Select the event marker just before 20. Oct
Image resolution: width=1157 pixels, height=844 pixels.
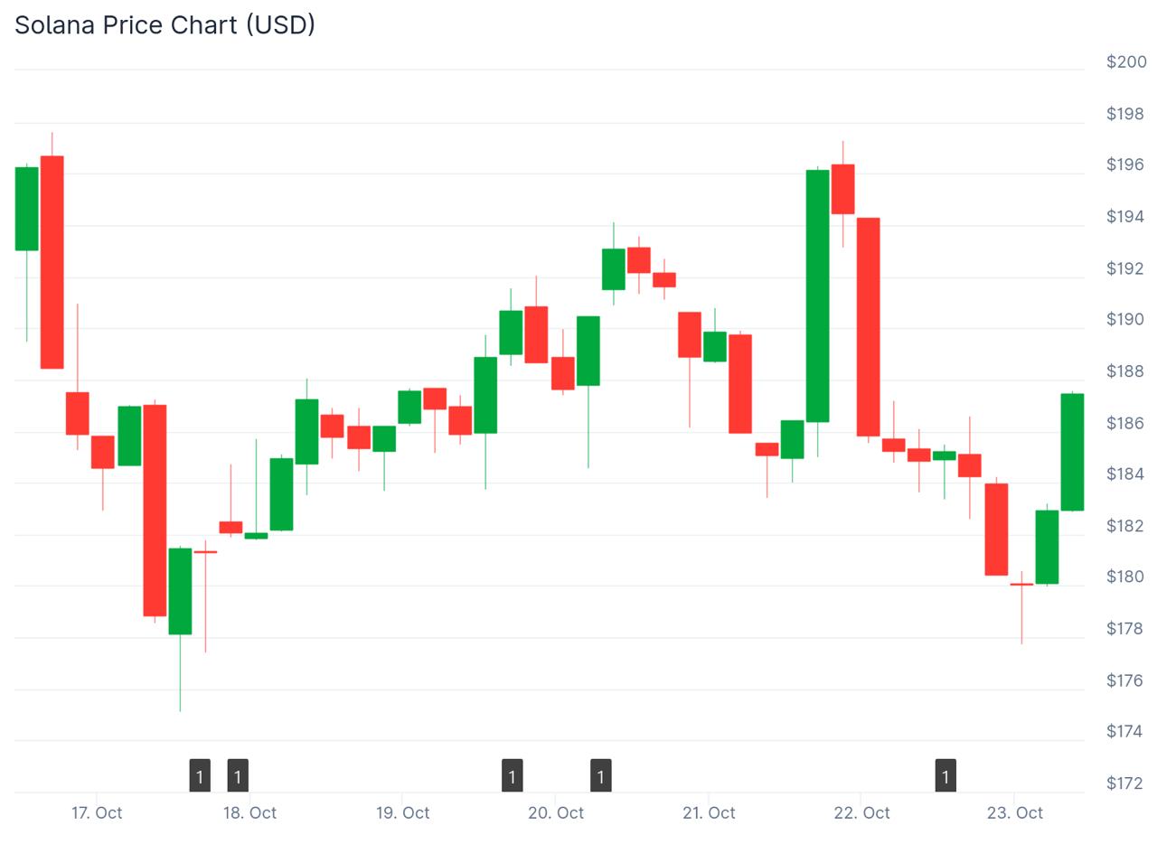512,776
